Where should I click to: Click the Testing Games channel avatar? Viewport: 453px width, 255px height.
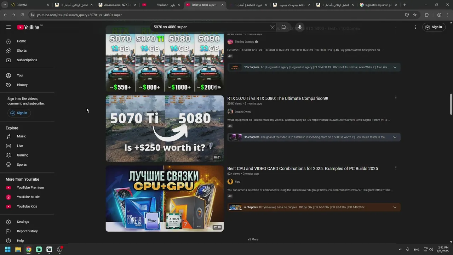click(x=230, y=42)
